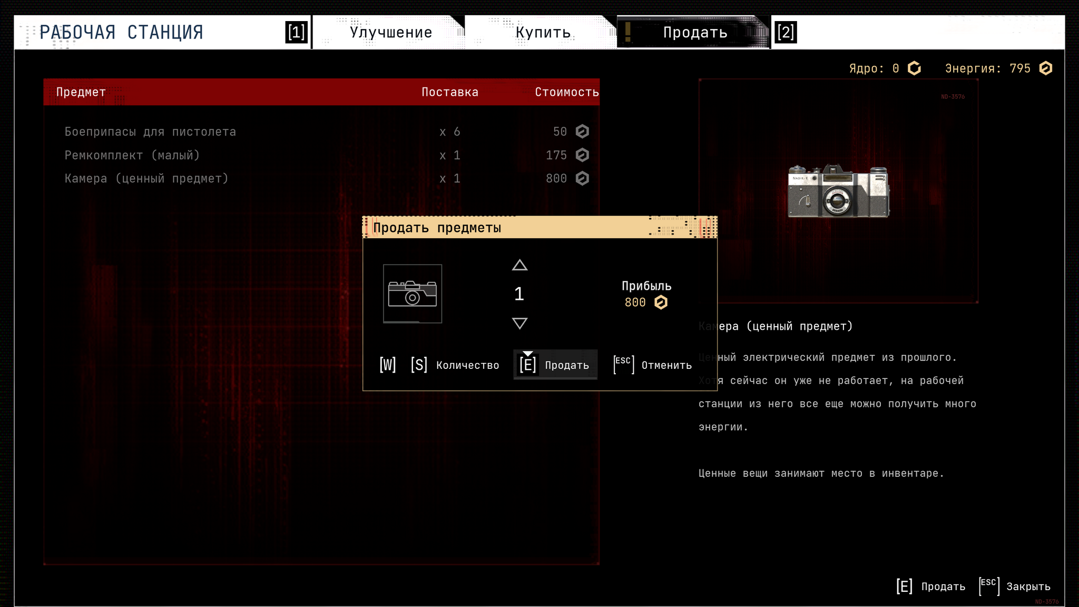
Task: Click [ESC] Закрыть at bottom right
Action: (x=1015, y=586)
